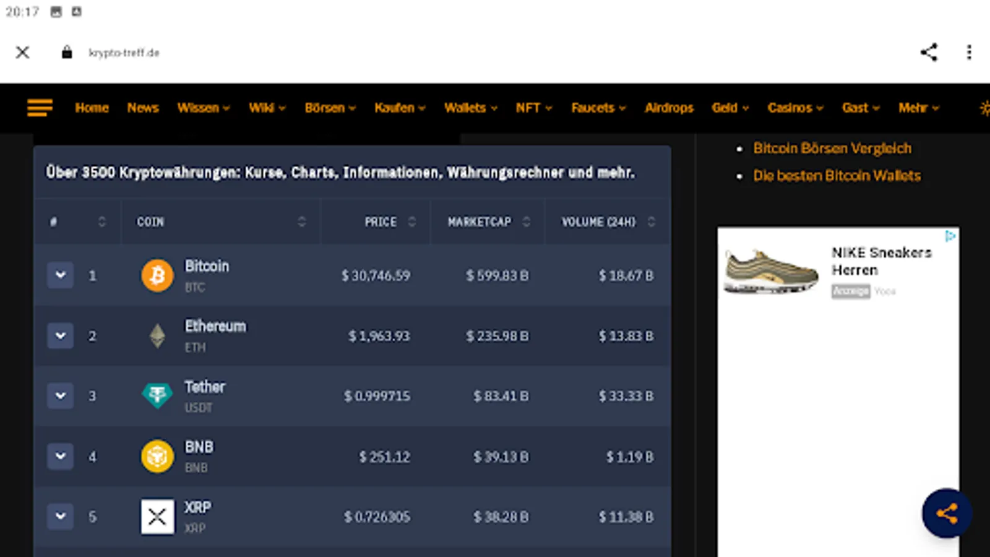Open Die besten Bitcoin Wallets link

(x=837, y=176)
